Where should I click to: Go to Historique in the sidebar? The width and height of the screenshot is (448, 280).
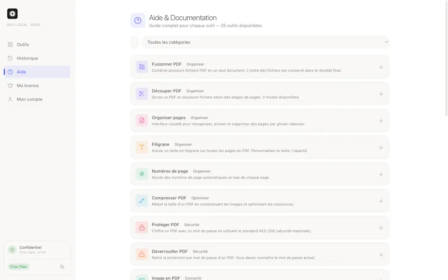37,58
